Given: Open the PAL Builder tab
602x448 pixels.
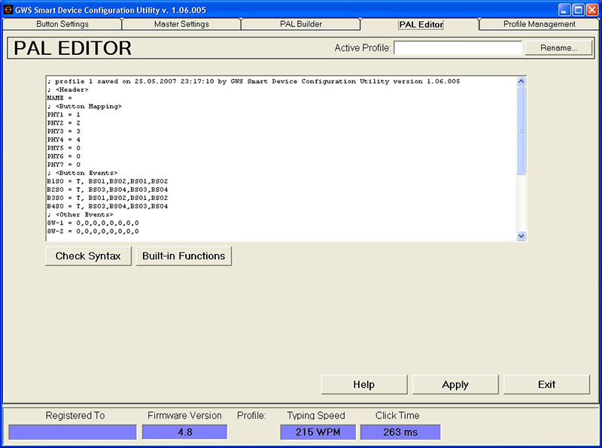Looking at the screenshot, I should 300,24.
